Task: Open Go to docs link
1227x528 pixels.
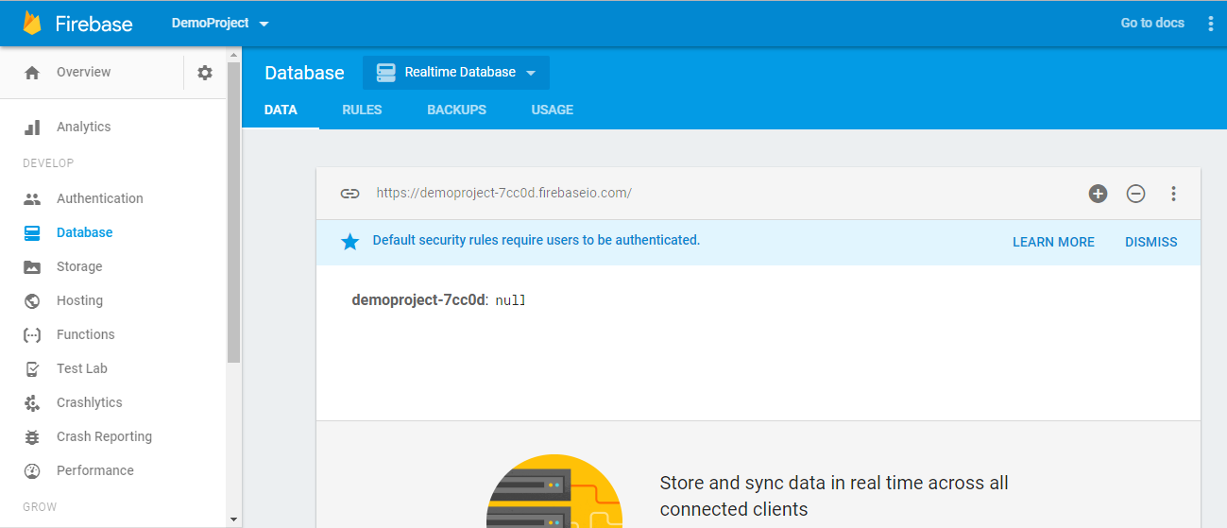Action: coord(1152,23)
